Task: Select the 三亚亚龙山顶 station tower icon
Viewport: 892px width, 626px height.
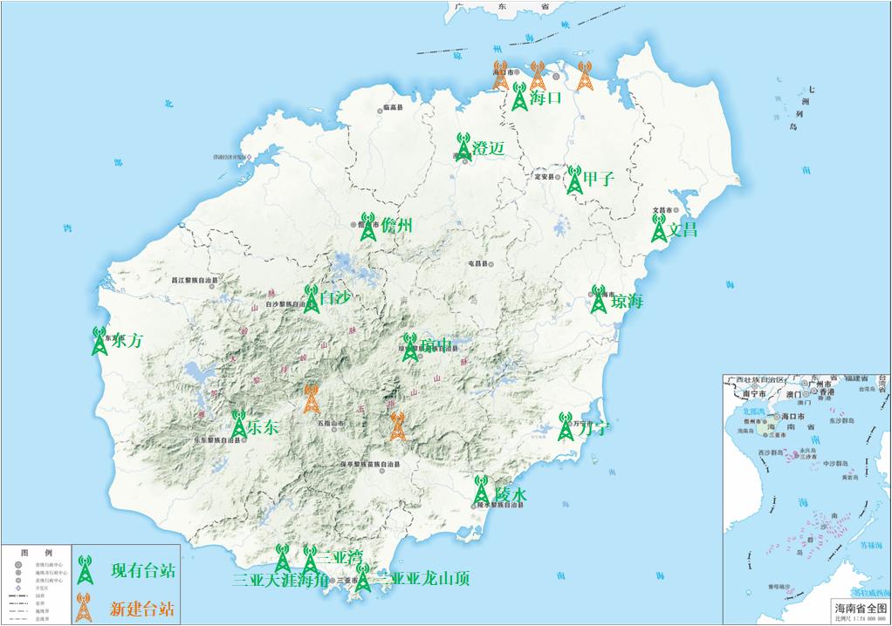Action: (363, 578)
